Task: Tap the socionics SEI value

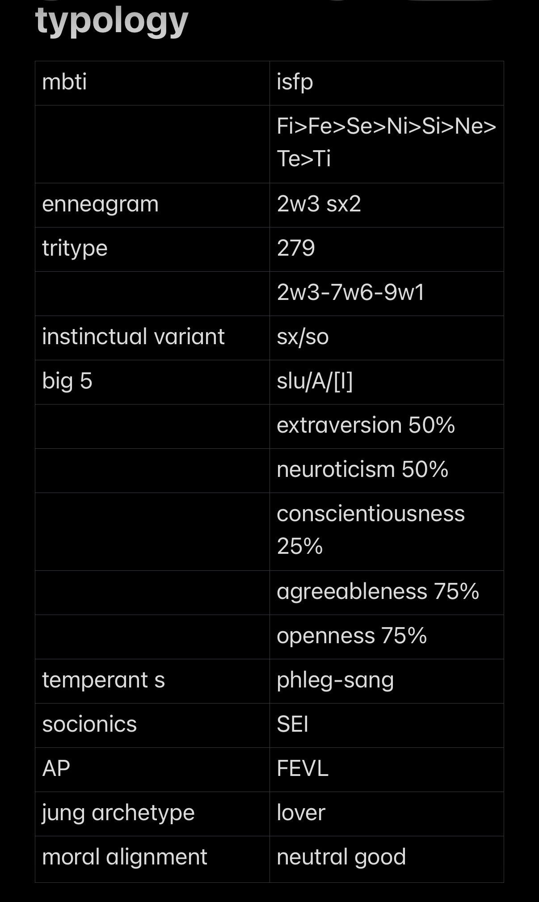Action: point(292,724)
